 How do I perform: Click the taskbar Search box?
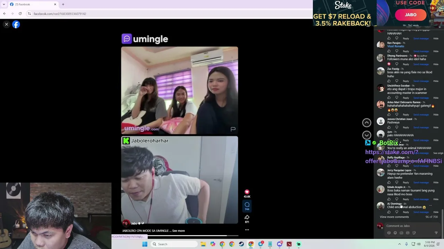click(174, 244)
